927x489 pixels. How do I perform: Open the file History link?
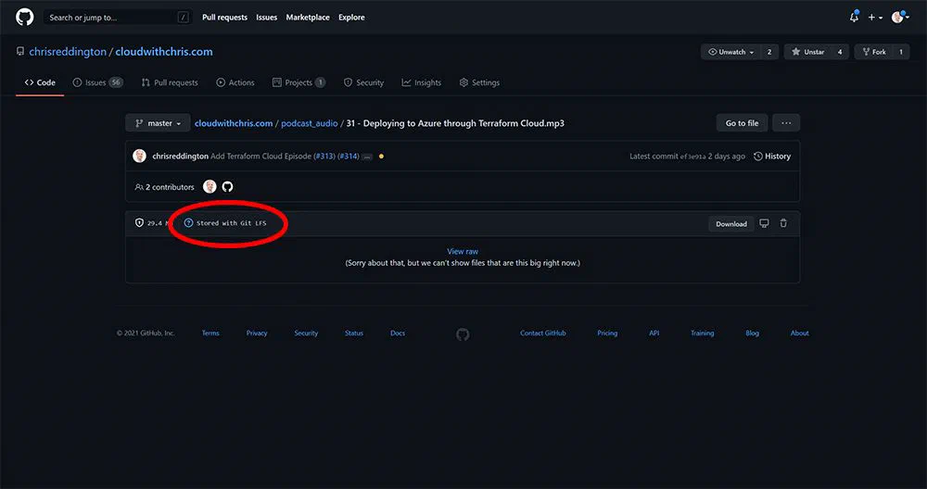772,157
